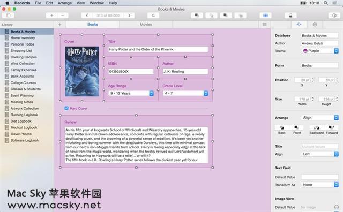Increase the Width size stepper
343x212 pixels.
coord(312,98)
